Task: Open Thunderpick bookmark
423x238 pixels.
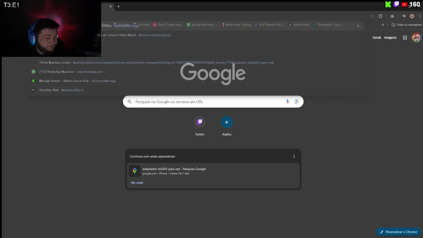Action: tap(327, 25)
